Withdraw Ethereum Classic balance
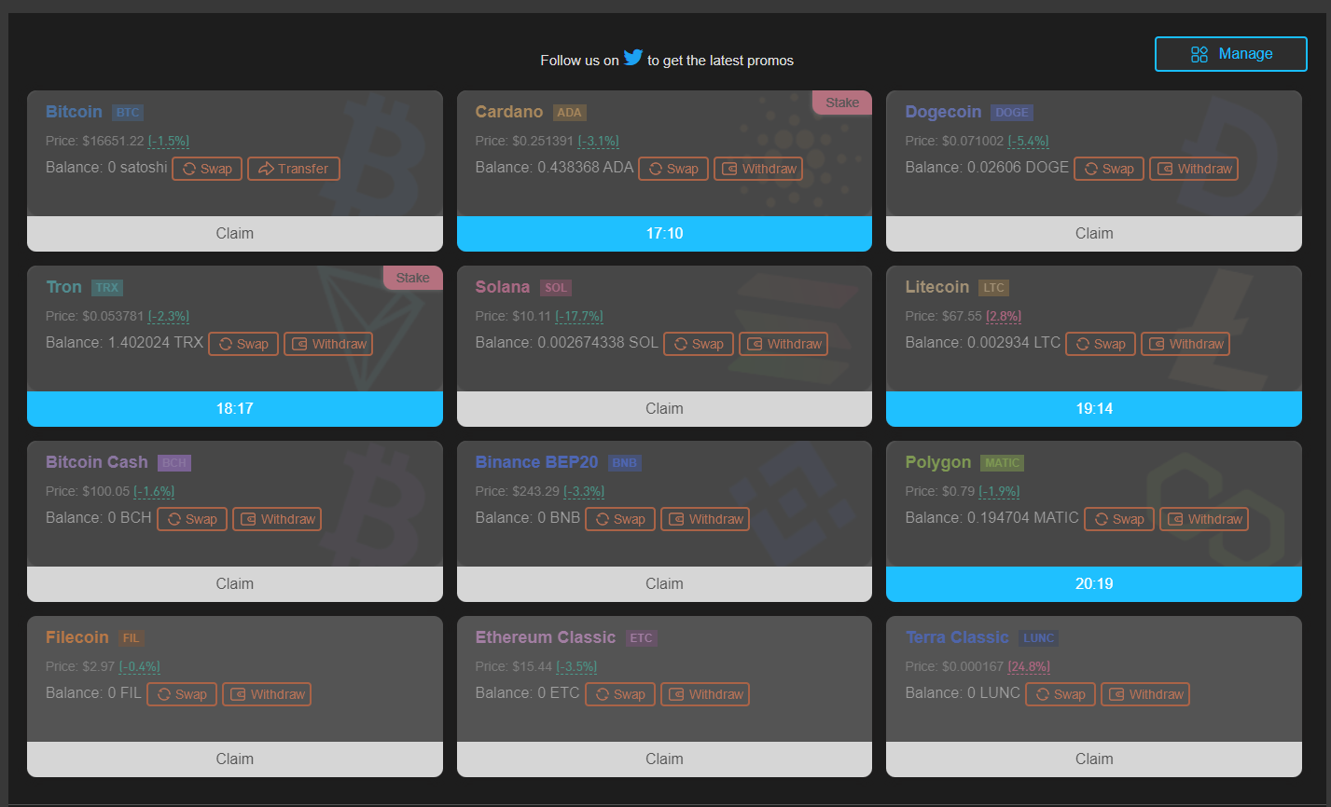The image size is (1331, 807). coord(705,694)
